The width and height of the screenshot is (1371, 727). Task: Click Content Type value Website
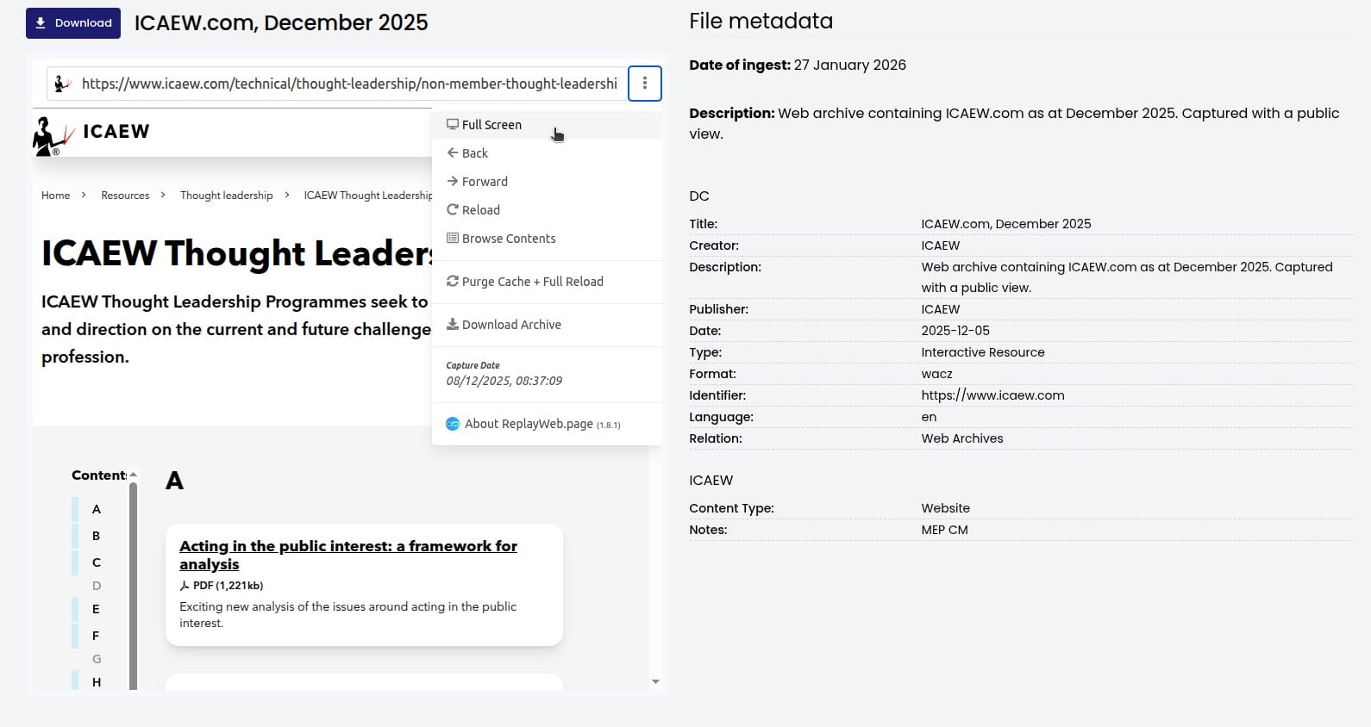tap(945, 508)
